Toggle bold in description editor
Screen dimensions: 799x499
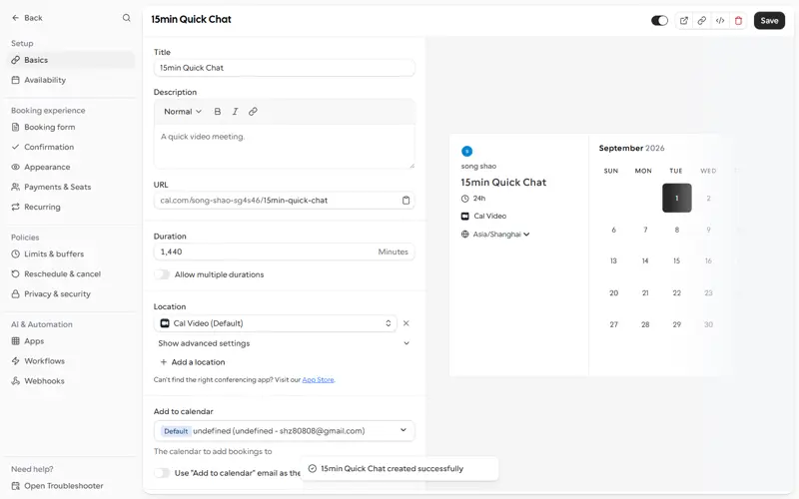pos(218,112)
